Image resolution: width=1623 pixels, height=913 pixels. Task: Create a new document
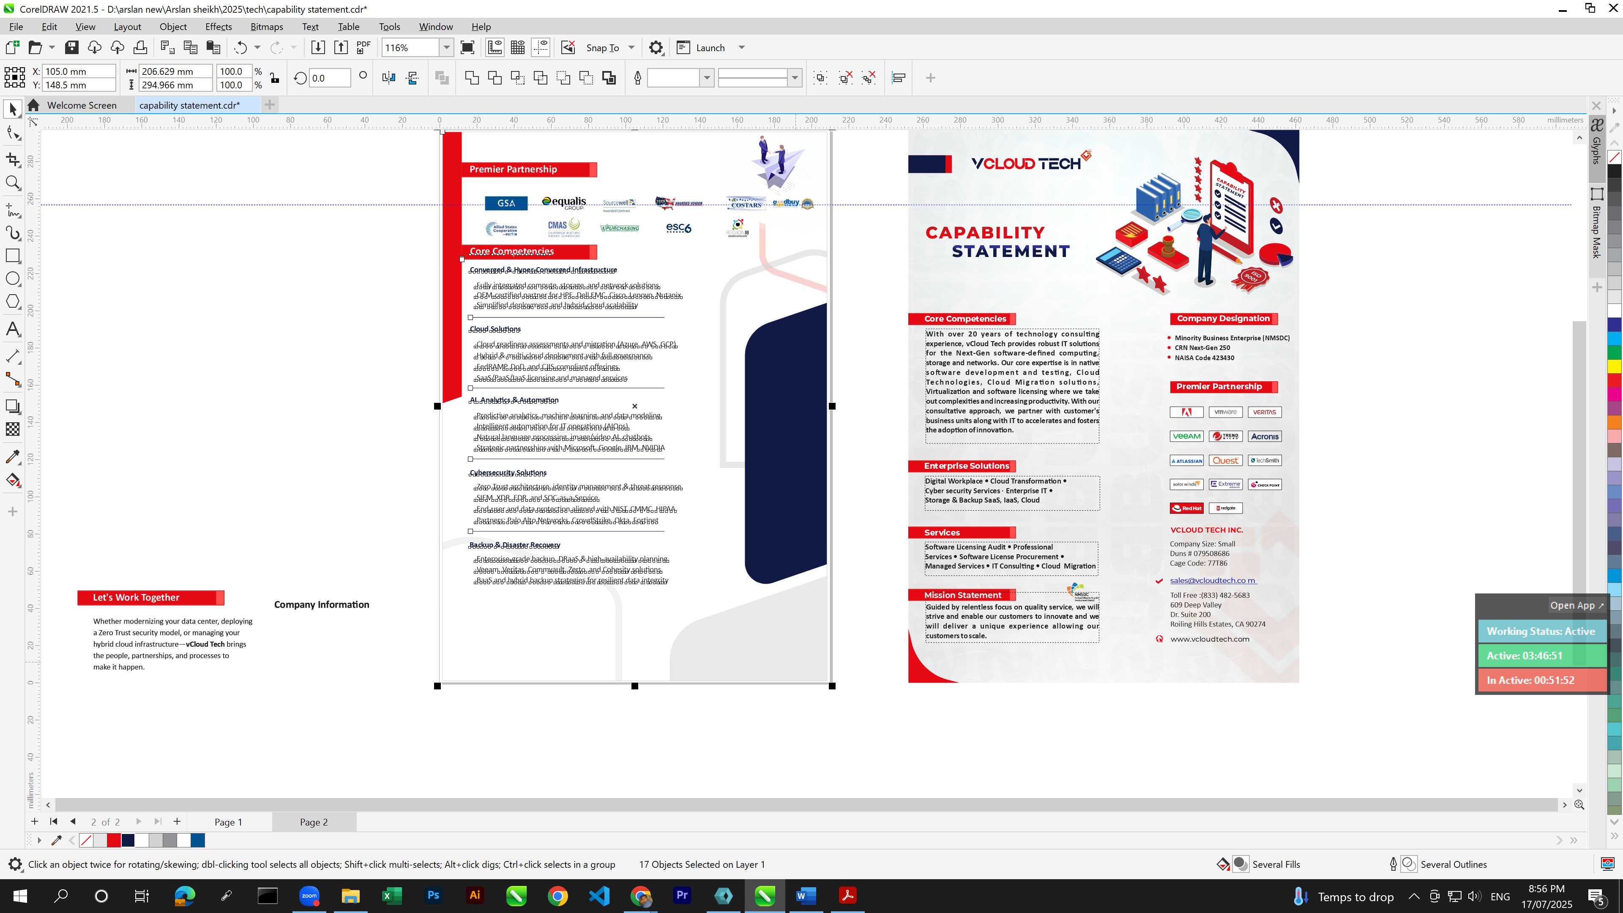12,47
